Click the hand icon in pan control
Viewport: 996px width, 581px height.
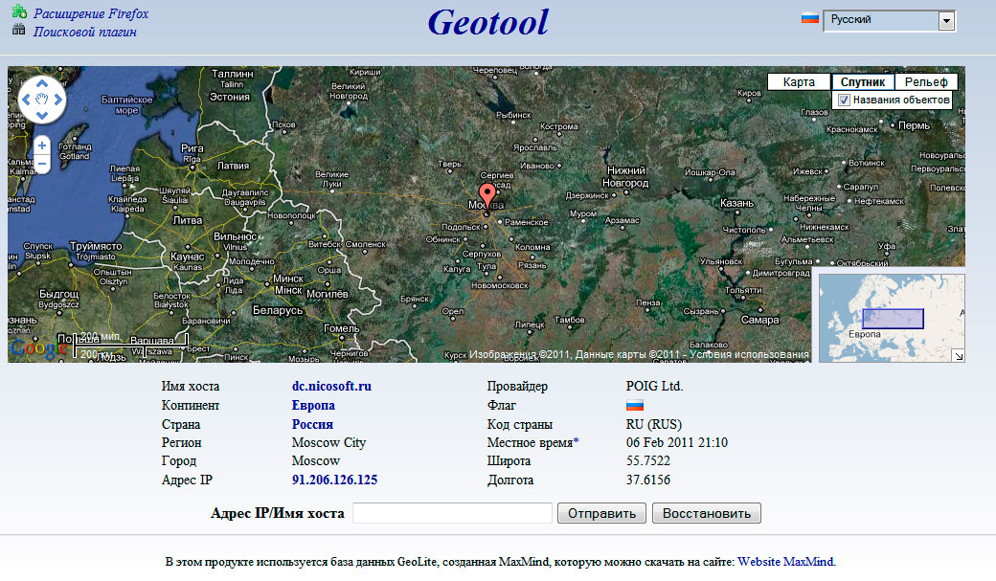tap(42, 99)
